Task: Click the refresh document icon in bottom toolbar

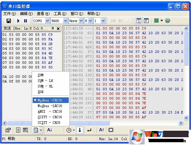Action: [x=18, y=130]
